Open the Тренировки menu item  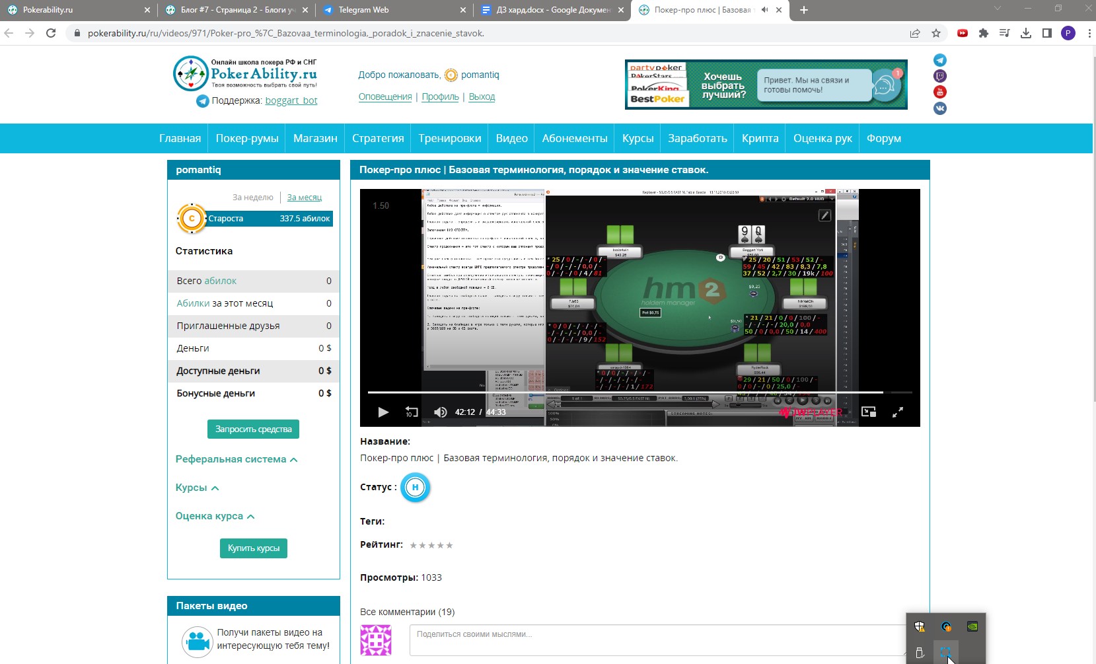[450, 139]
